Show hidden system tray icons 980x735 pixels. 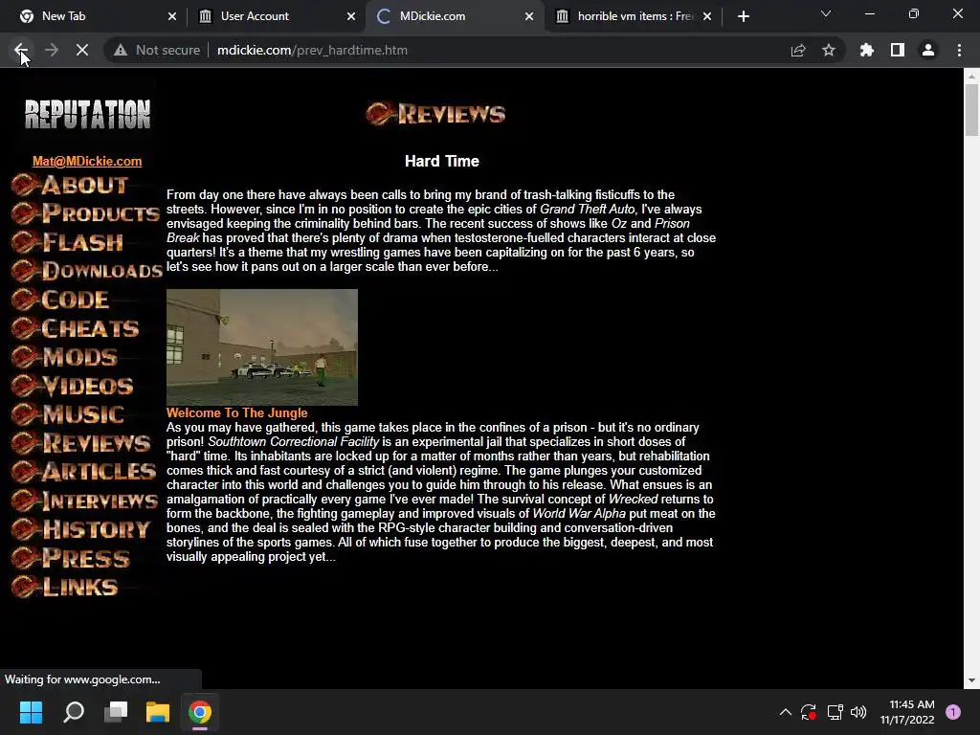coord(786,712)
